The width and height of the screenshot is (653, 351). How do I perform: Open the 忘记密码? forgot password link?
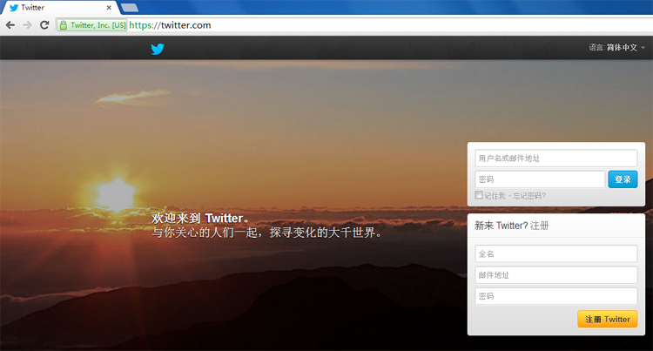[x=527, y=195]
